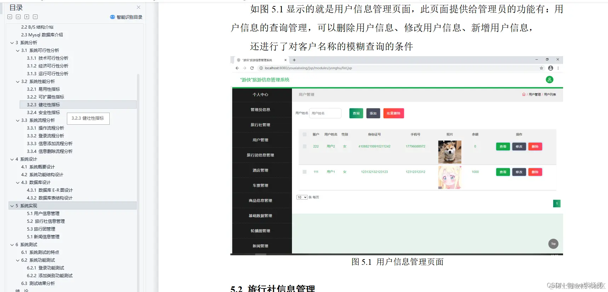Click the green page 1 pagination button

(x=557, y=203)
